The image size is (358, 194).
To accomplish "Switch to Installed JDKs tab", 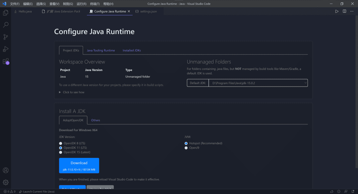I will pyautogui.click(x=132, y=50).
